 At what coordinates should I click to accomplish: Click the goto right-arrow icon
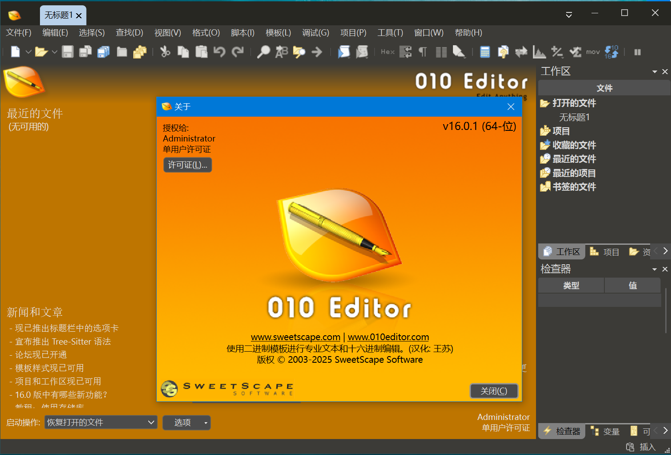coord(317,52)
